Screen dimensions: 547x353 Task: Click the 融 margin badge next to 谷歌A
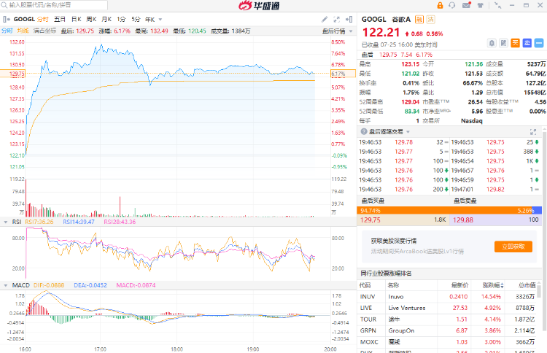pyautogui.click(x=420, y=19)
